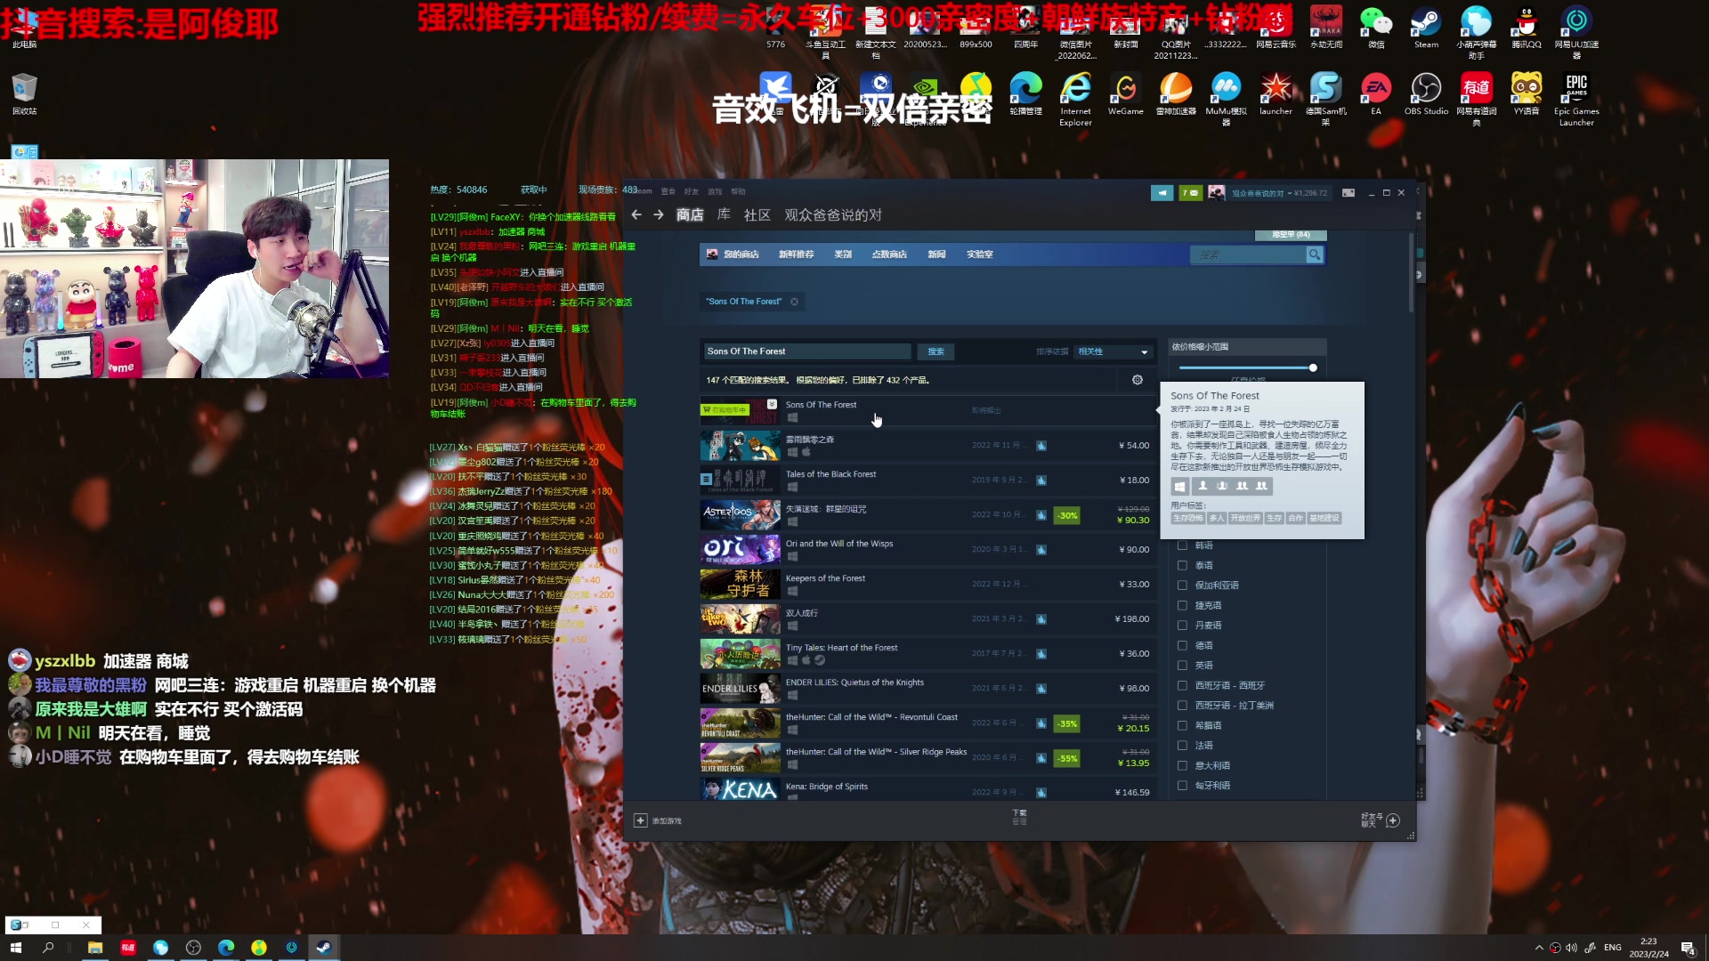Open Windows Start menu button
This screenshot has width=1709, height=961.
pos(15,948)
